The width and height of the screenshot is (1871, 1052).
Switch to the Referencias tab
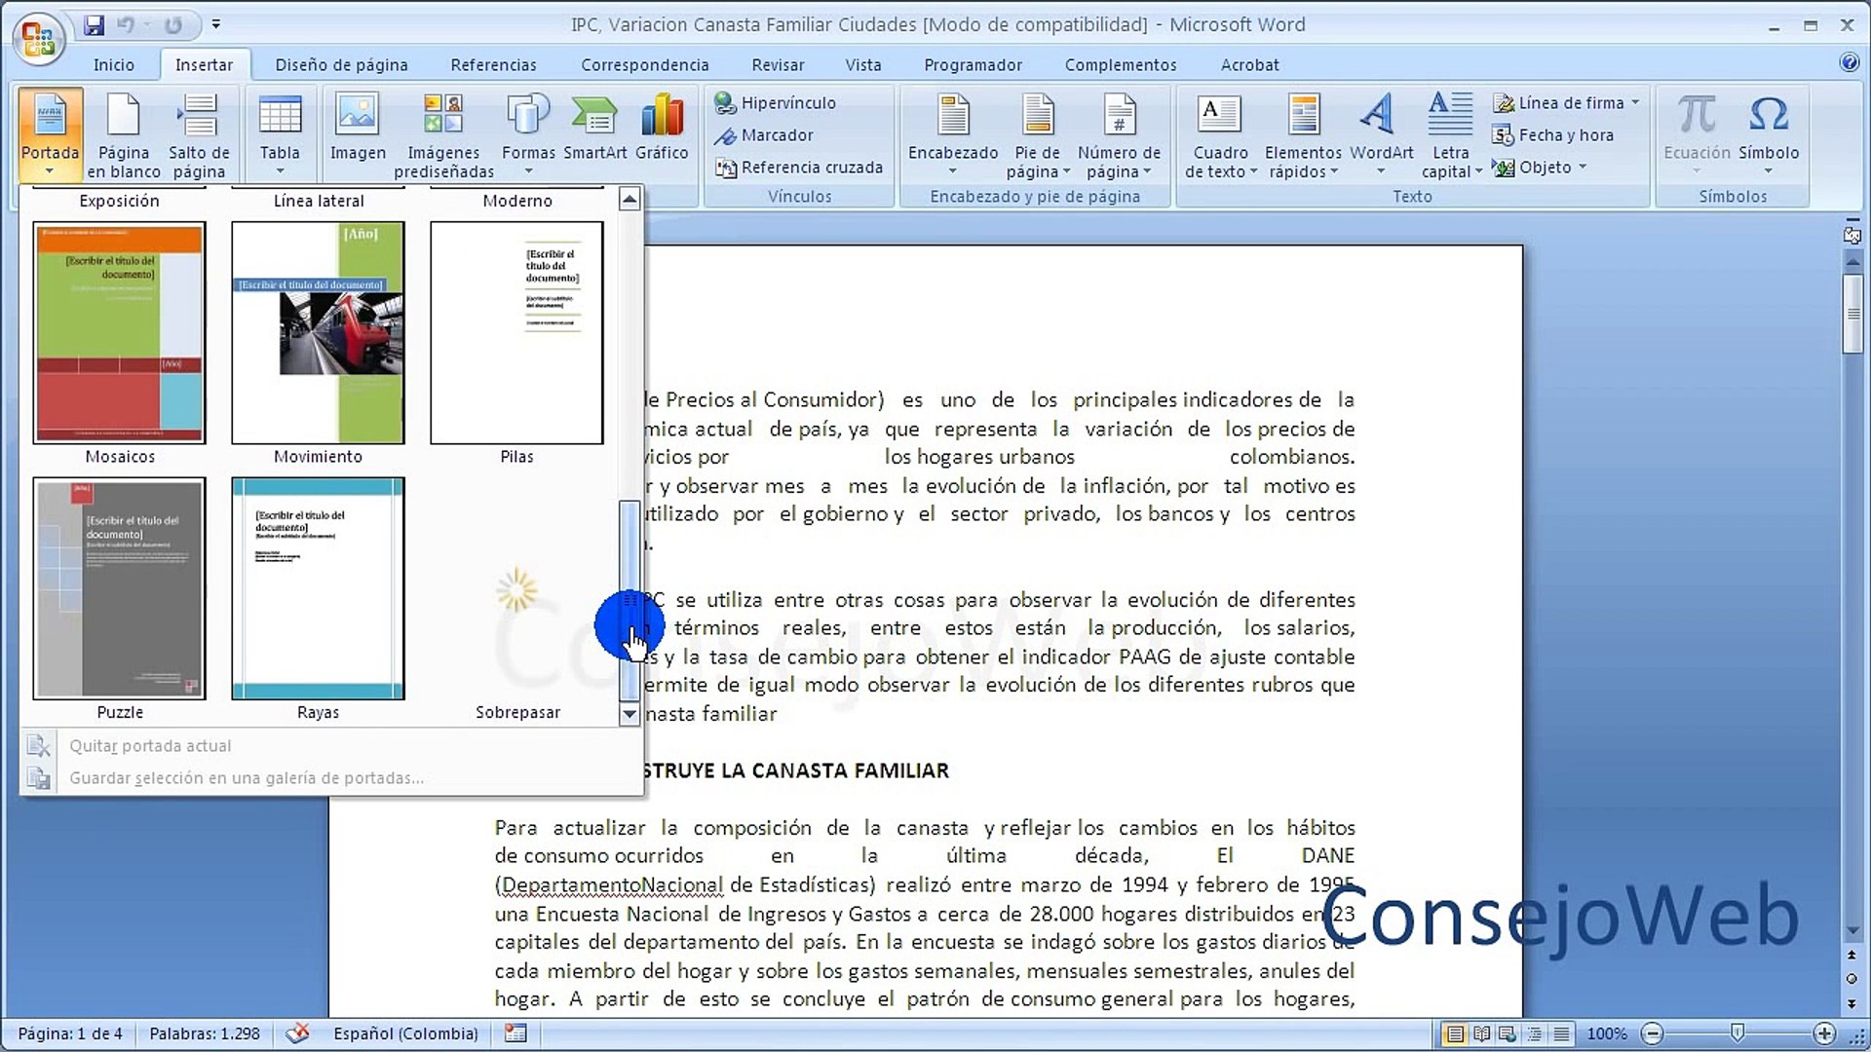point(493,65)
